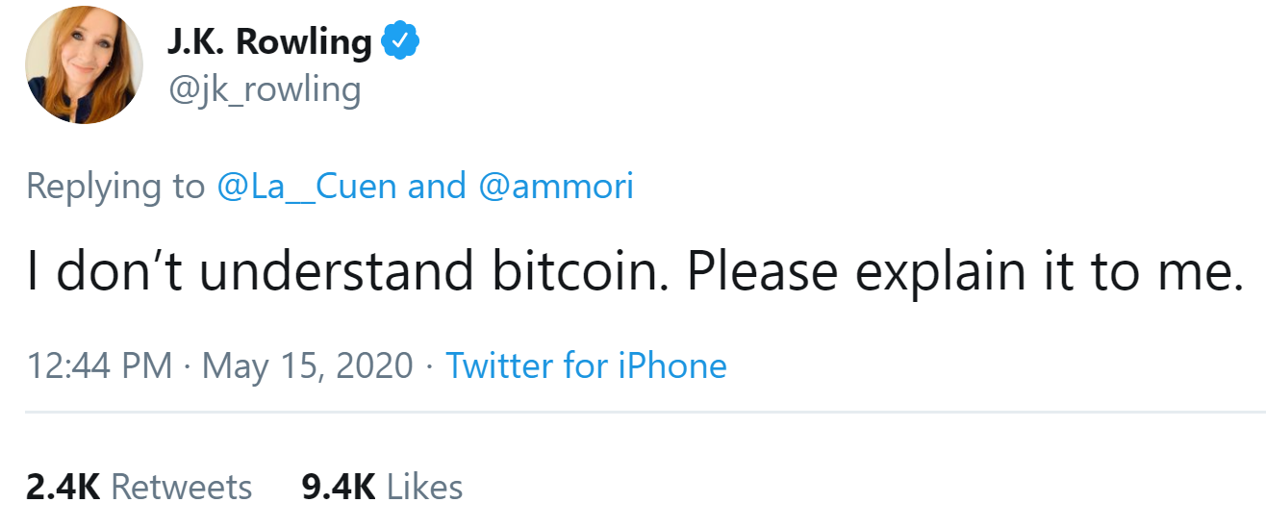
Task: Open the 'Twitter for iPhone' source link
Action: (586, 366)
